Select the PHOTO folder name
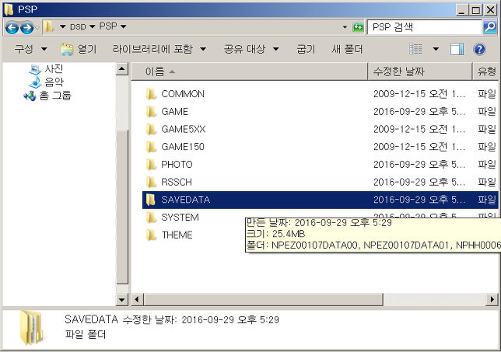 pos(177,165)
